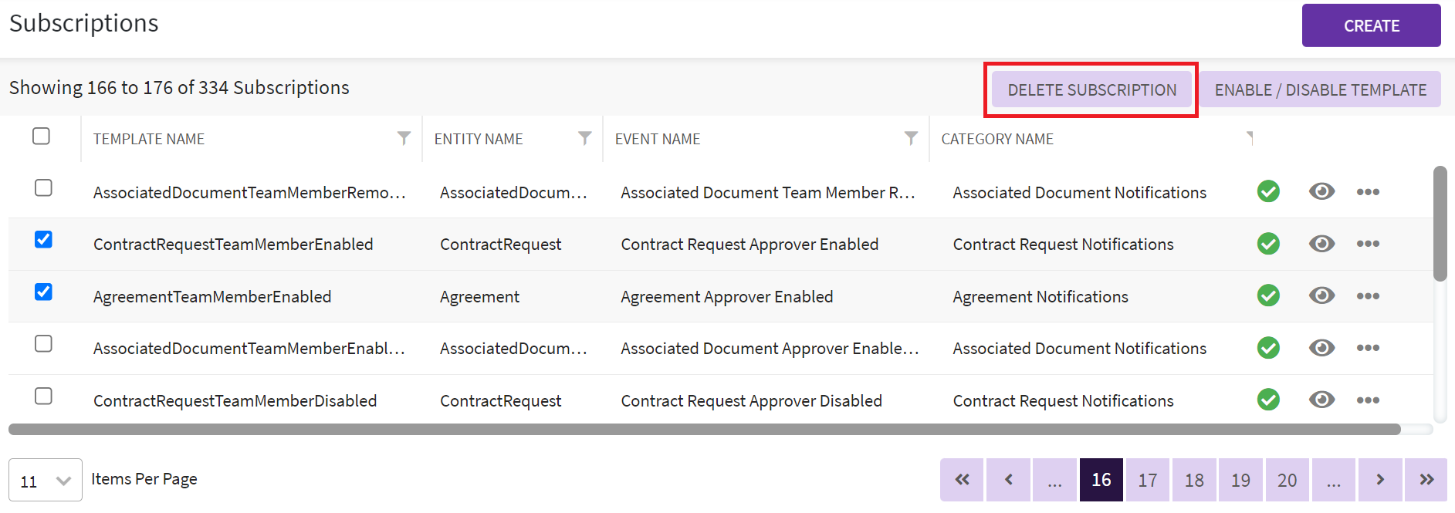Screen dimensions: 1455x513
Task: Click the Delete Subscription button
Action: point(1091,90)
